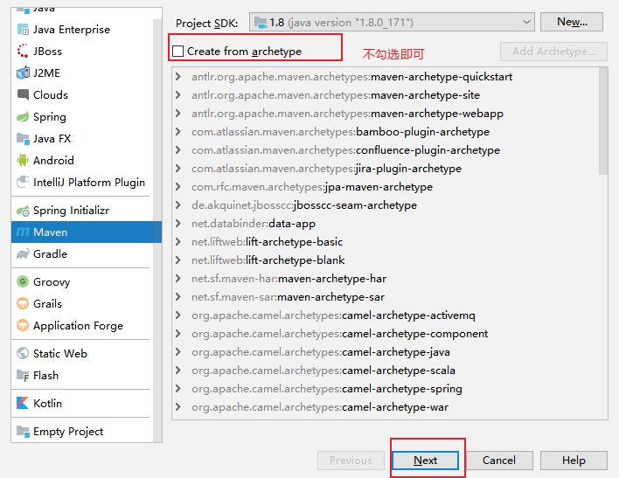Expand the confluence-plugin-archetype node
The width and height of the screenshot is (619, 478).
(x=178, y=150)
